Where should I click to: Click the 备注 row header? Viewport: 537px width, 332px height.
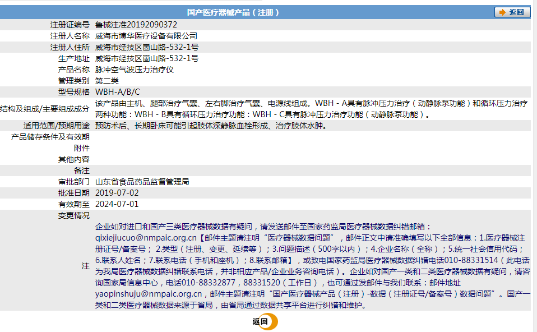83,170
